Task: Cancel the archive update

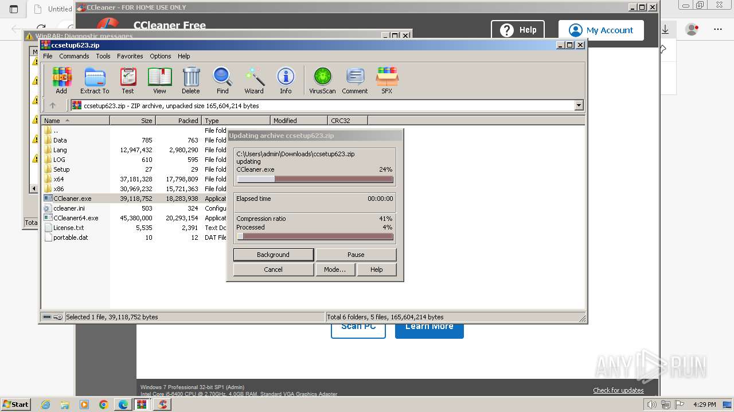Action: 274,270
